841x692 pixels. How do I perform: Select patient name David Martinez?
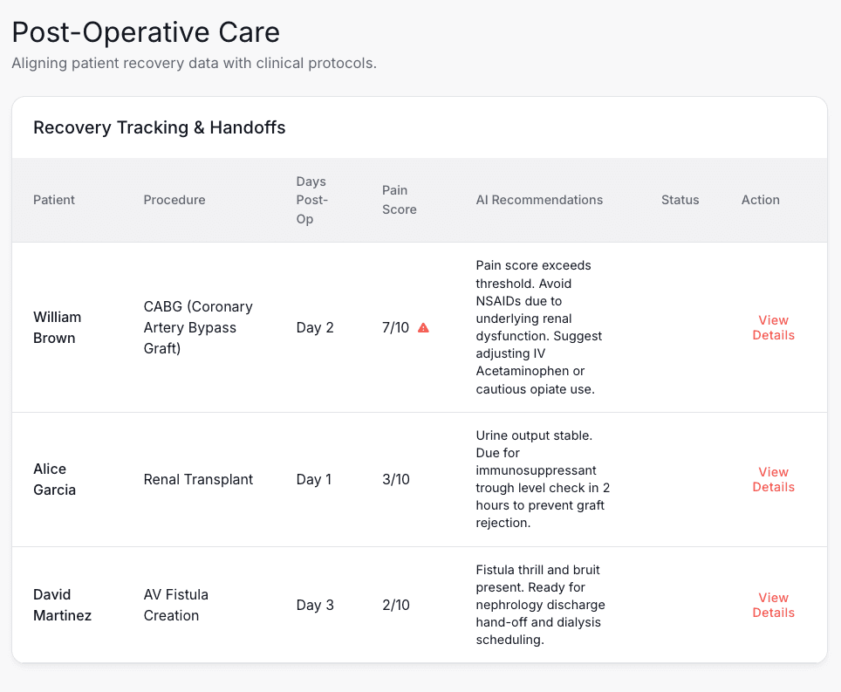coord(62,605)
